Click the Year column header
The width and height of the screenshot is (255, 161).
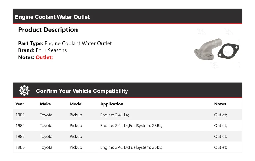(20, 104)
